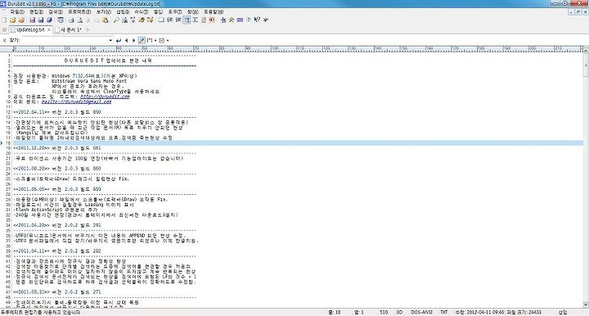
Task: Restore the inner document window
Action: pyautogui.click(x=578, y=12)
